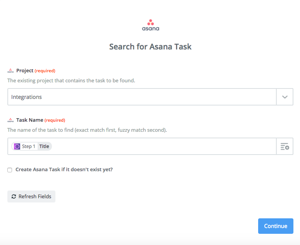Open the insert-field icon in Task Name box

click(285, 146)
